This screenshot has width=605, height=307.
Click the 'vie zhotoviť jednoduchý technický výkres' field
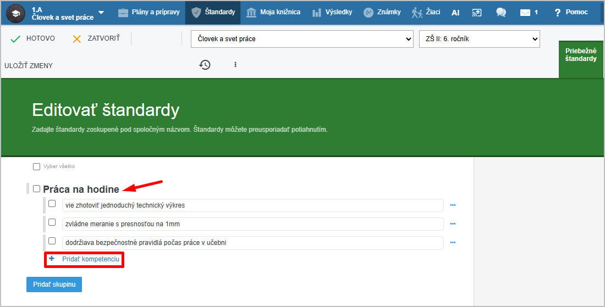coord(252,205)
